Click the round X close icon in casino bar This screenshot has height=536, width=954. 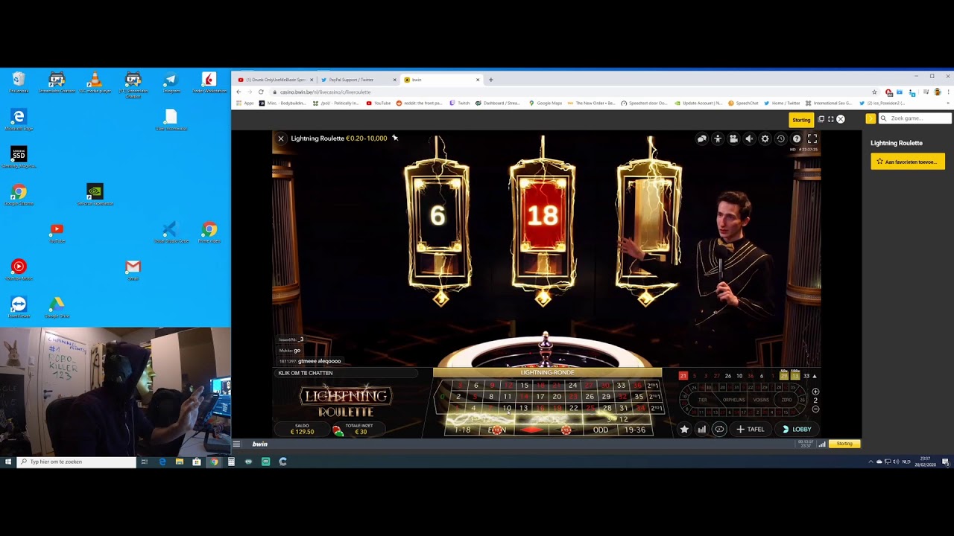[x=841, y=119]
